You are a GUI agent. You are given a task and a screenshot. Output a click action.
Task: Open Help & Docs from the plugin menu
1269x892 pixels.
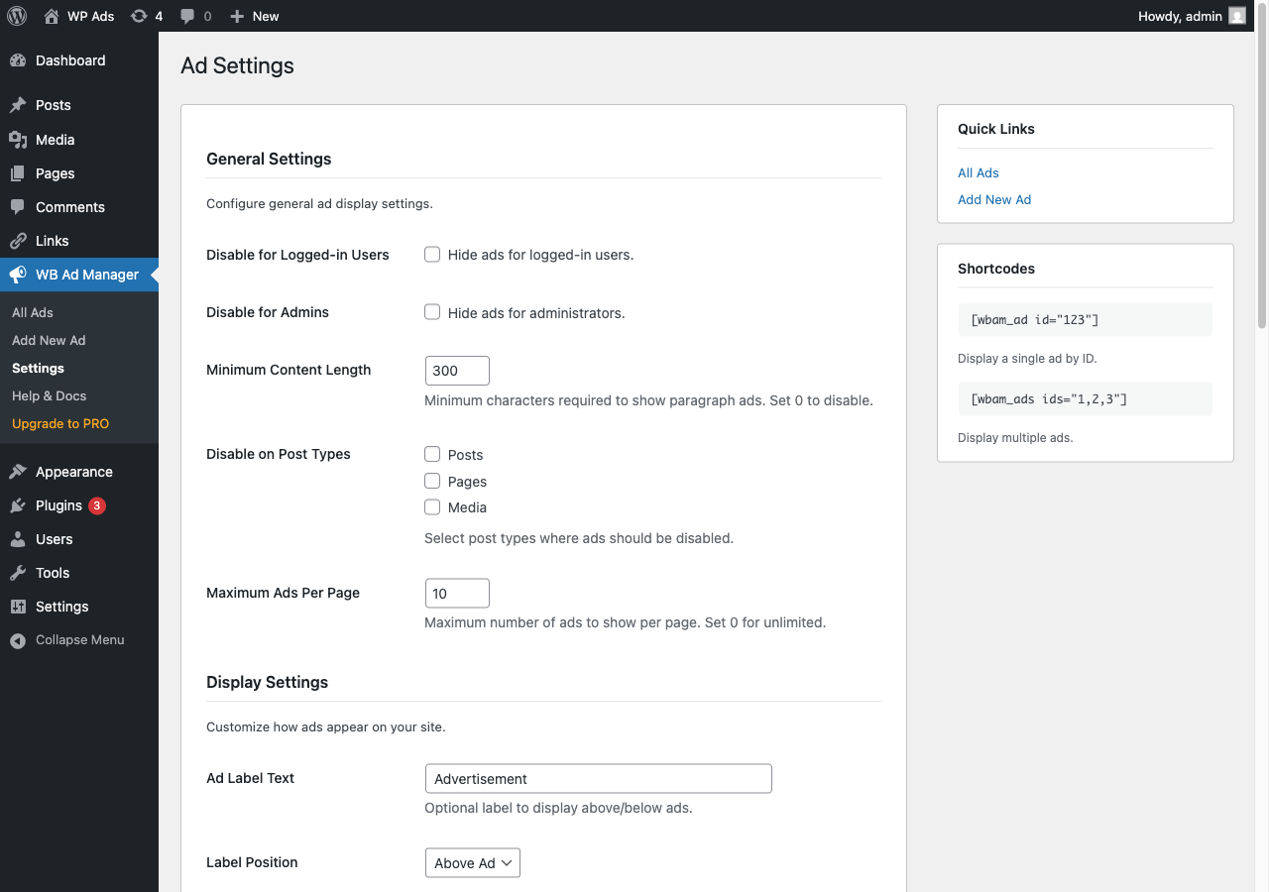49,395
